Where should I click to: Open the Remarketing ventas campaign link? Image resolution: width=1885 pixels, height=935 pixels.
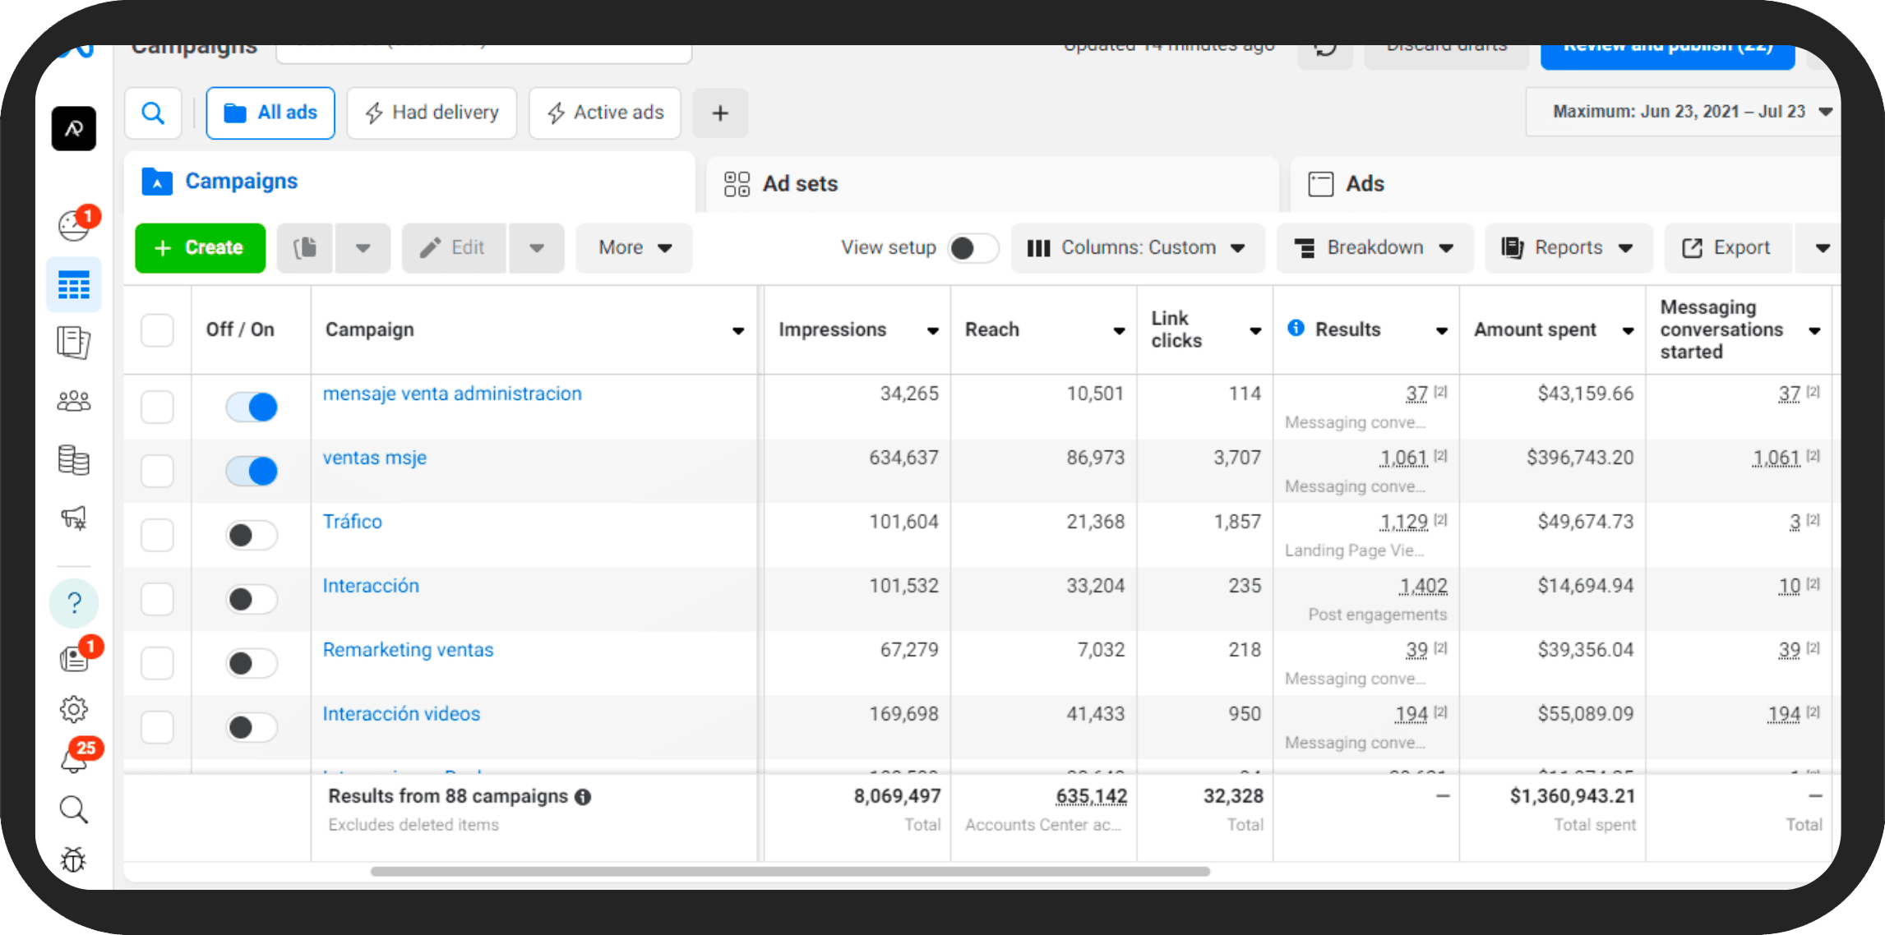(x=408, y=650)
